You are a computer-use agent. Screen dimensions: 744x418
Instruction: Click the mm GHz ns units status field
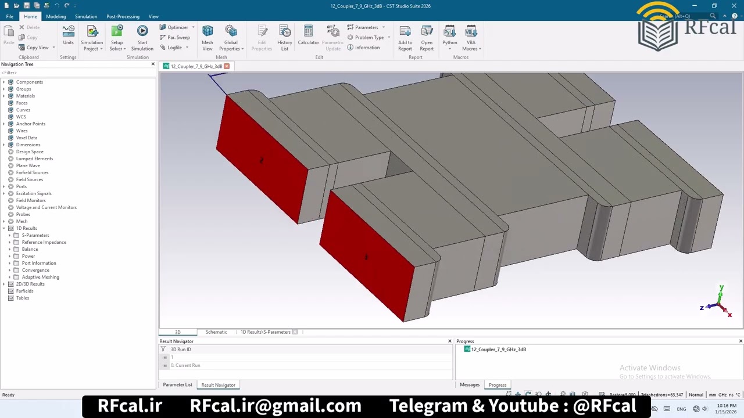(x=725, y=395)
